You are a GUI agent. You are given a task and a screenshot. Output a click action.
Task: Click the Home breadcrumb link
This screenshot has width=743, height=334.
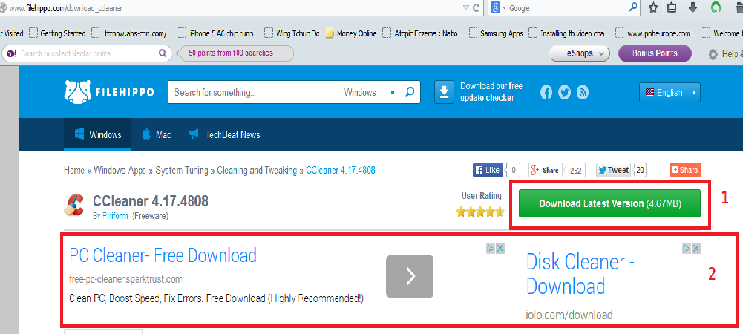[74, 170]
